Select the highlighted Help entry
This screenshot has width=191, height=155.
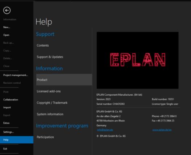point(17,140)
